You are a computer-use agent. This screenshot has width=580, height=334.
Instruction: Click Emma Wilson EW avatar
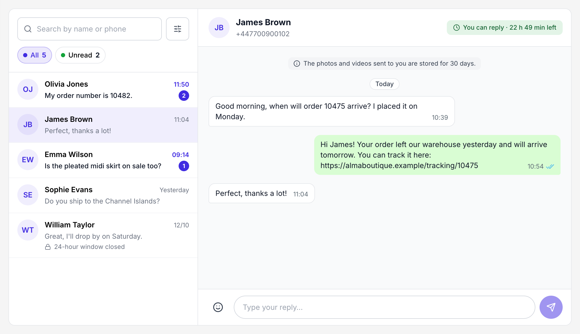pos(28,160)
